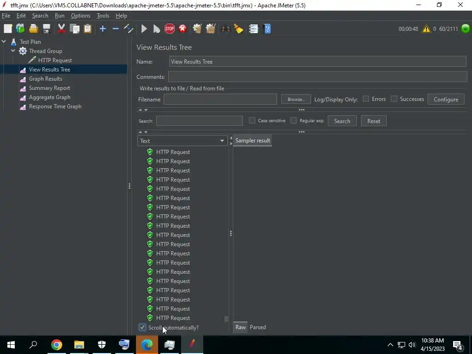Open the Options menu
The width and height of the screenshot is (472, 354).
point(80,16)
